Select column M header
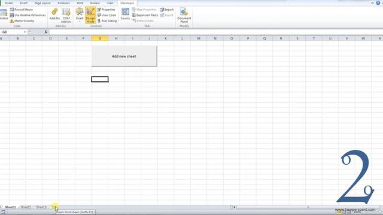 [x=199, y=38]
